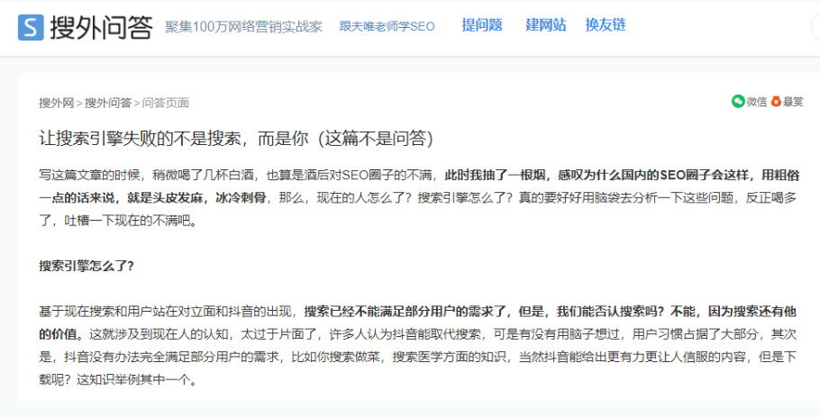Go to the 建网站 navigation item
Screen dimensions: 820x418
(546, 25)
